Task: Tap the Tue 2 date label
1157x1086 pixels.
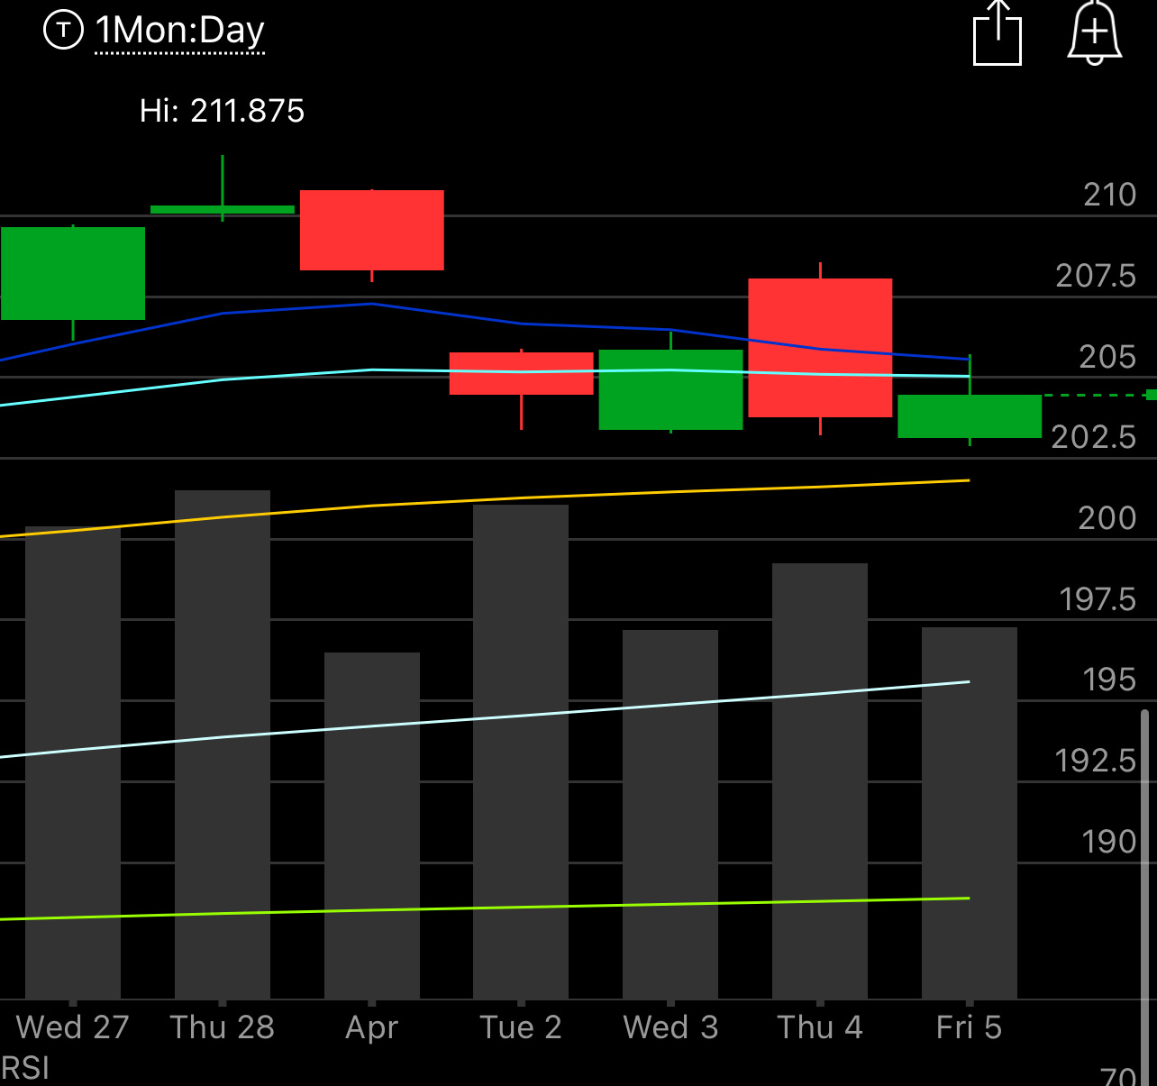Action: coord(521,1027)
